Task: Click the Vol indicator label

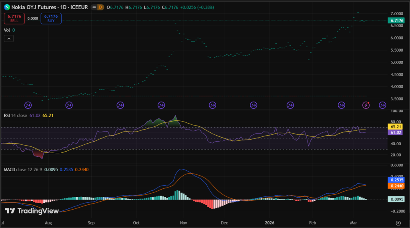Action: [7, 30]
